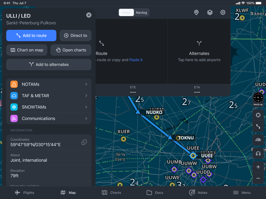266x199 pixels.
Task: Open the map layers selector
Action: pos(210,12)
